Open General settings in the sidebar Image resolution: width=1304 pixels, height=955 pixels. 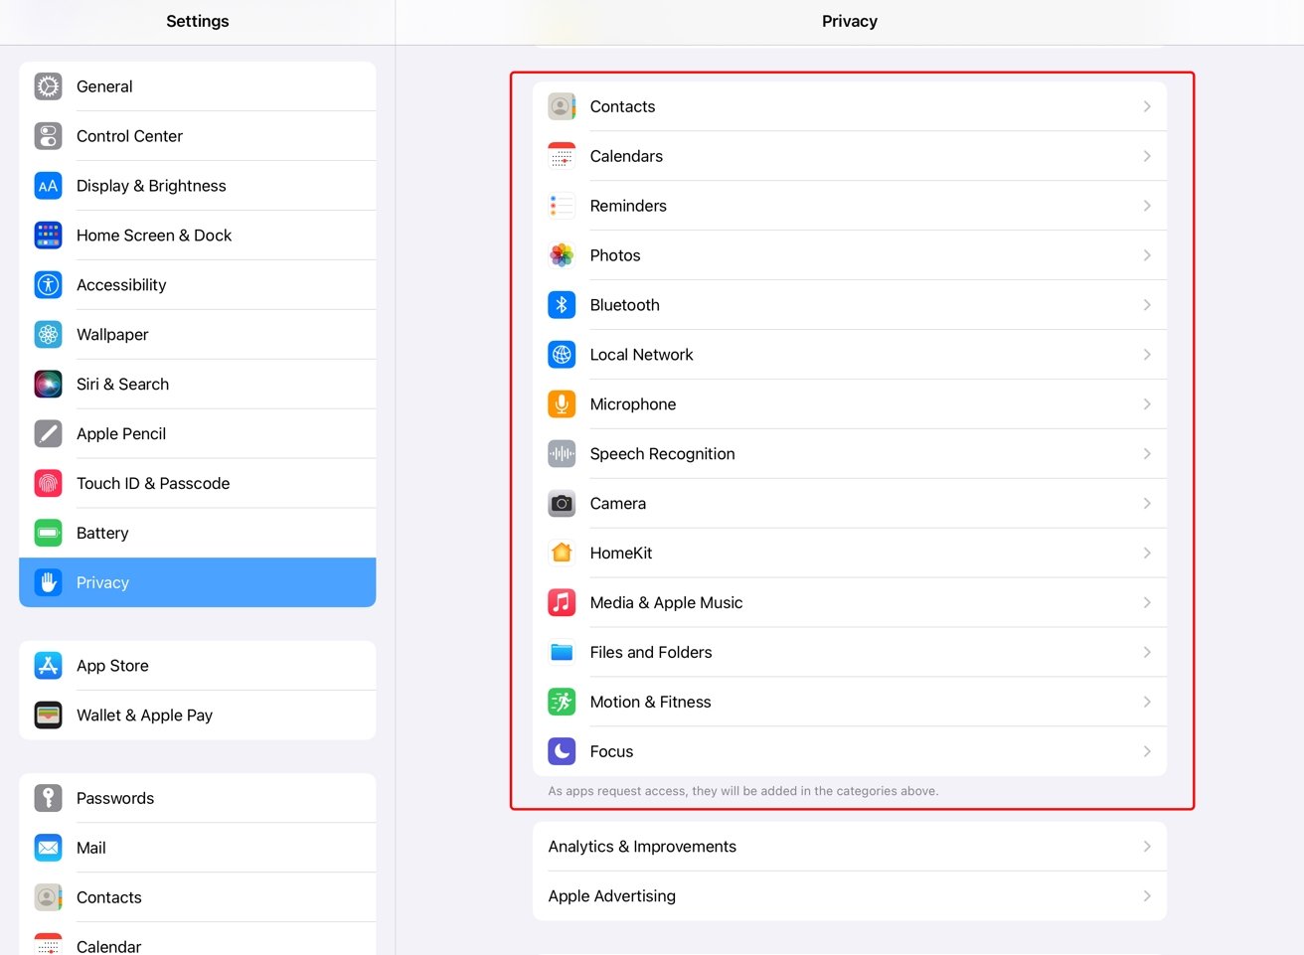[x=104, y=86]
